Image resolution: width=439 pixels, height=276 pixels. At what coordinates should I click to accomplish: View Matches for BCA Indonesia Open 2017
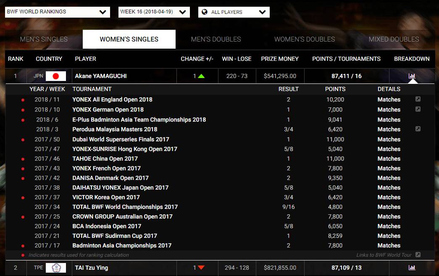389,226
